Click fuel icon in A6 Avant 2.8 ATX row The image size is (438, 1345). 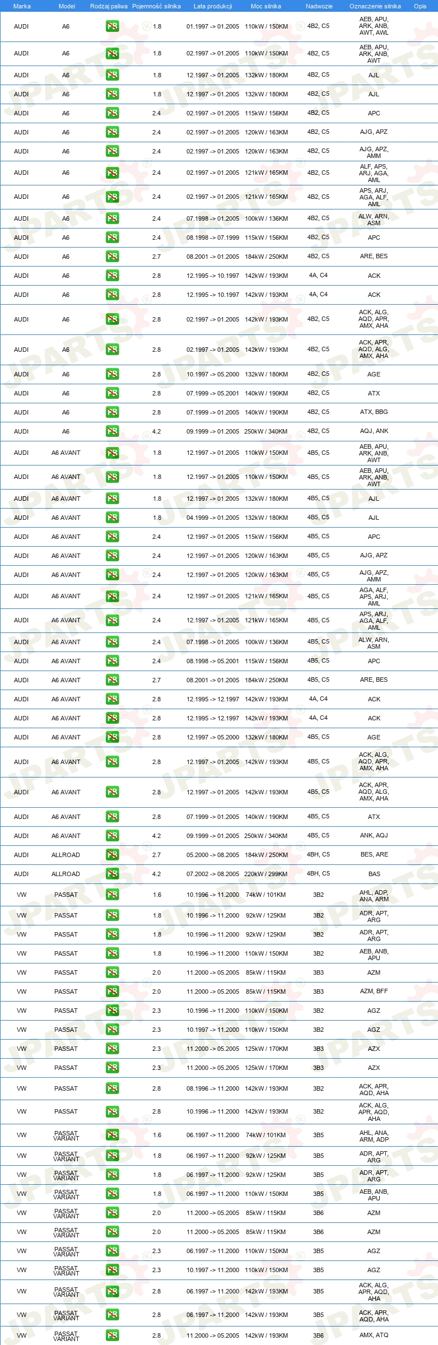coord(112,817)
